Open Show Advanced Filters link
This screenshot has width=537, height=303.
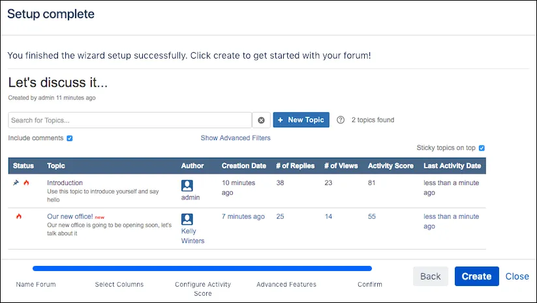(236, 138)
